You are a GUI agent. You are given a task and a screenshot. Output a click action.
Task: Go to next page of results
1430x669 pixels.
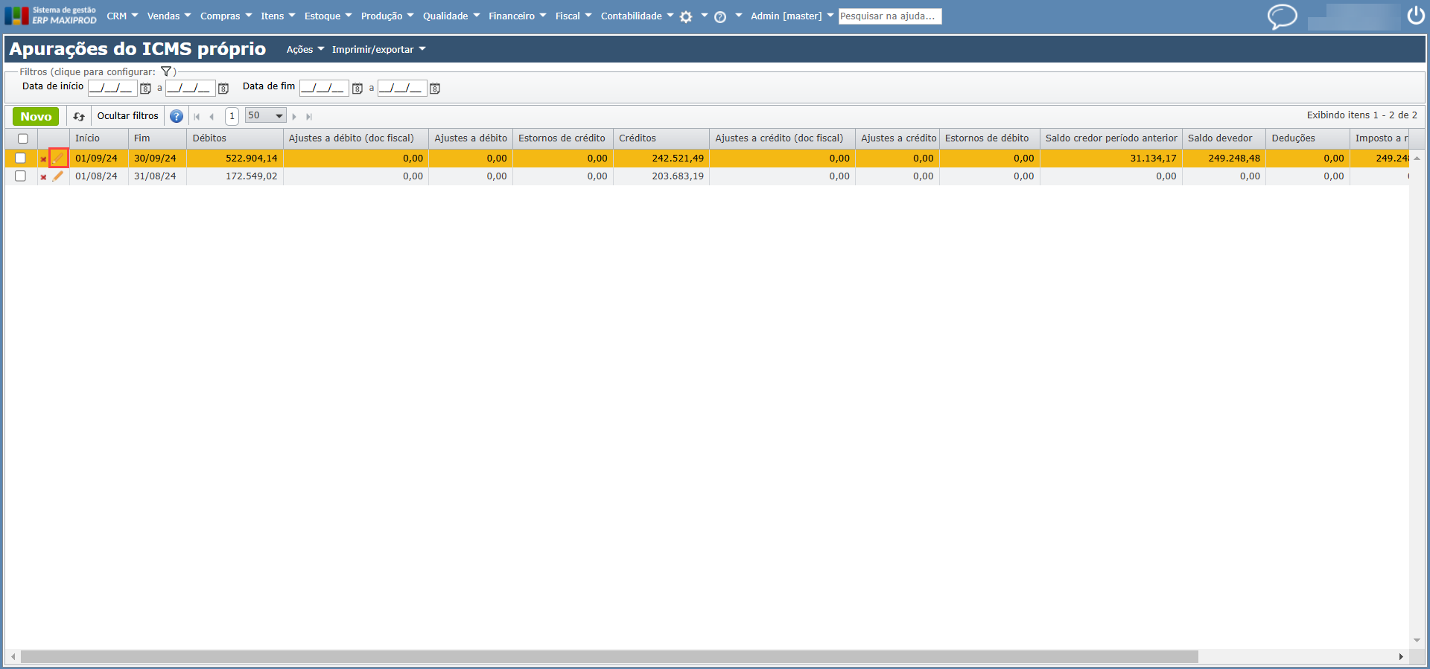click(x=295, y=117)
